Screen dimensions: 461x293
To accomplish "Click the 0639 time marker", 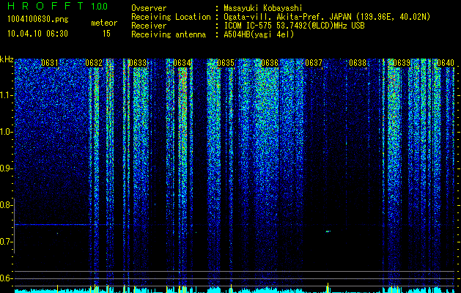I will [402, 63].
